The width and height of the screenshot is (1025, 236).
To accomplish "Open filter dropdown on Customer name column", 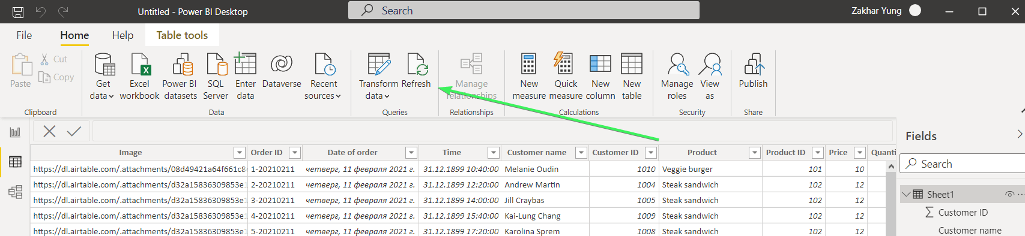I will [x=581, y=153].
